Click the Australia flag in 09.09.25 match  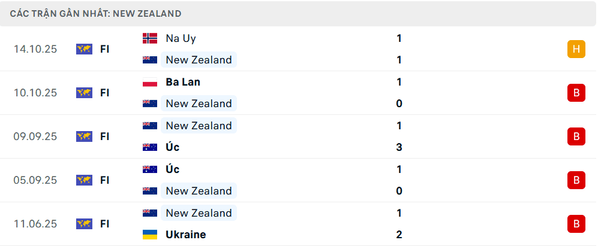pyautogui.click(x=149, y=147)
